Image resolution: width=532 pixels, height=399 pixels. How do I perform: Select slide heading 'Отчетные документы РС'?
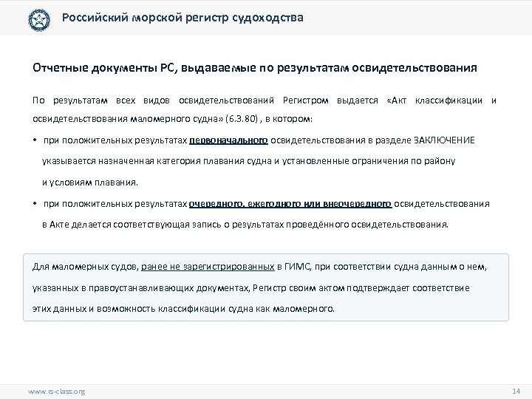103,68
